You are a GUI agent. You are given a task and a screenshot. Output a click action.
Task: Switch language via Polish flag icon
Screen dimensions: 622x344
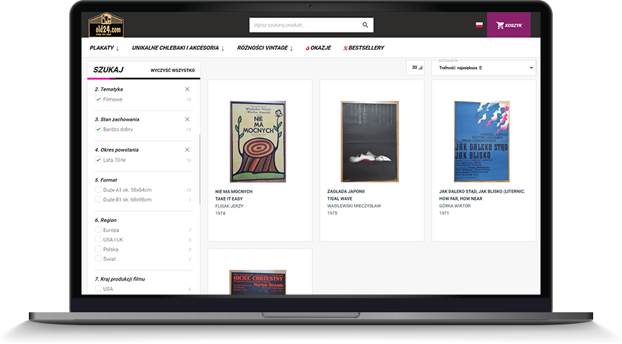click(479, 25)
